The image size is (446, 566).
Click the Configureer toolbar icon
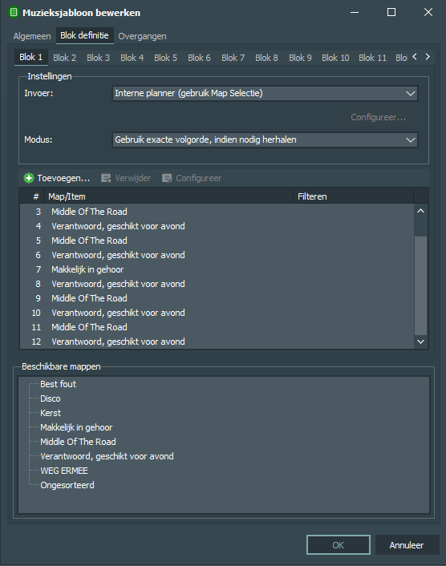[x=167, y=178]
